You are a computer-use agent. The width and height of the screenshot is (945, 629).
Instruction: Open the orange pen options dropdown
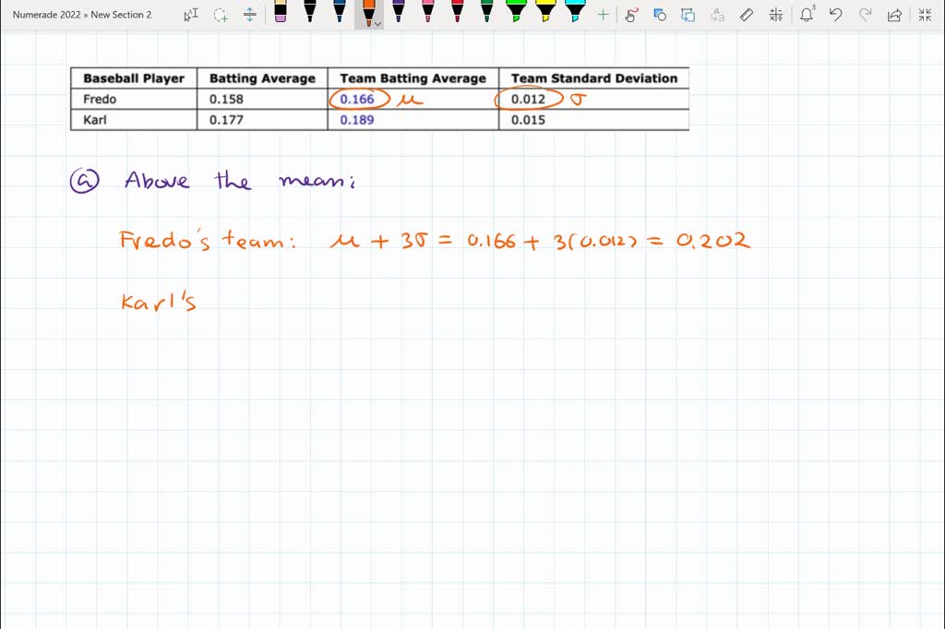(x=377, y=20)
